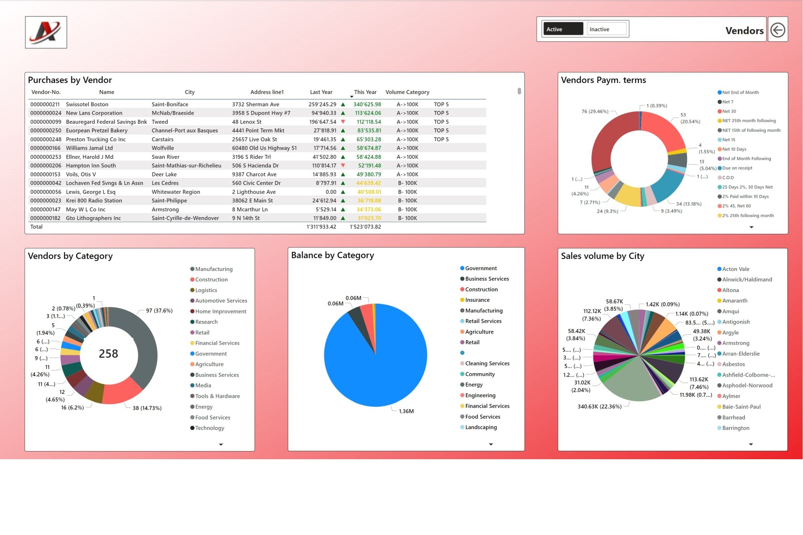Click Euorpean Pretzel Bakery name
Screen dimensions: 803x535
point(97,131)
